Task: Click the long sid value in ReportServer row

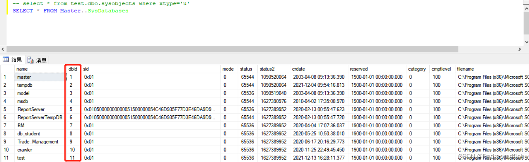Action: tap(151, 109)
